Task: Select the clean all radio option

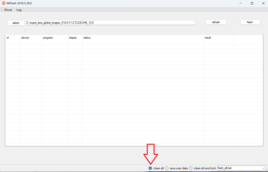Action: click(150, 168)
